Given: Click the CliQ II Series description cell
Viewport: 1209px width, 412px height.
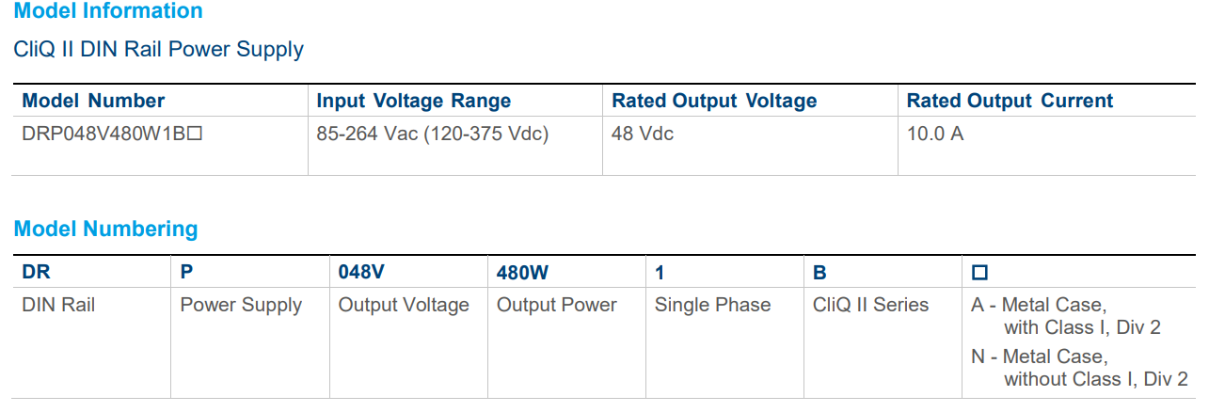Looking at the screenshot, I should 870,305.
